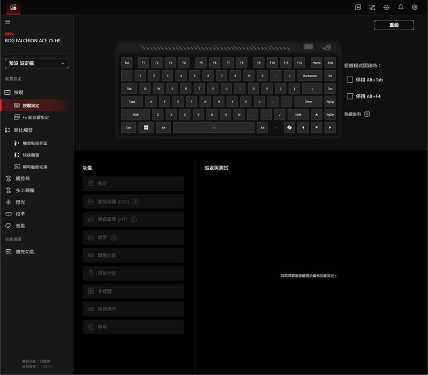Click the info icon beside 熱鍵說明
Image resolution: width=428 pixels, height=375 pixels.
click(367, 114)
